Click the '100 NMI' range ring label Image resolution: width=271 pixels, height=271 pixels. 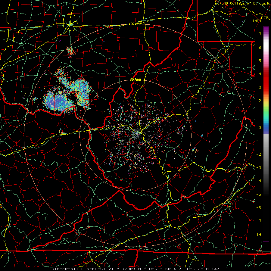pos(135,24)
